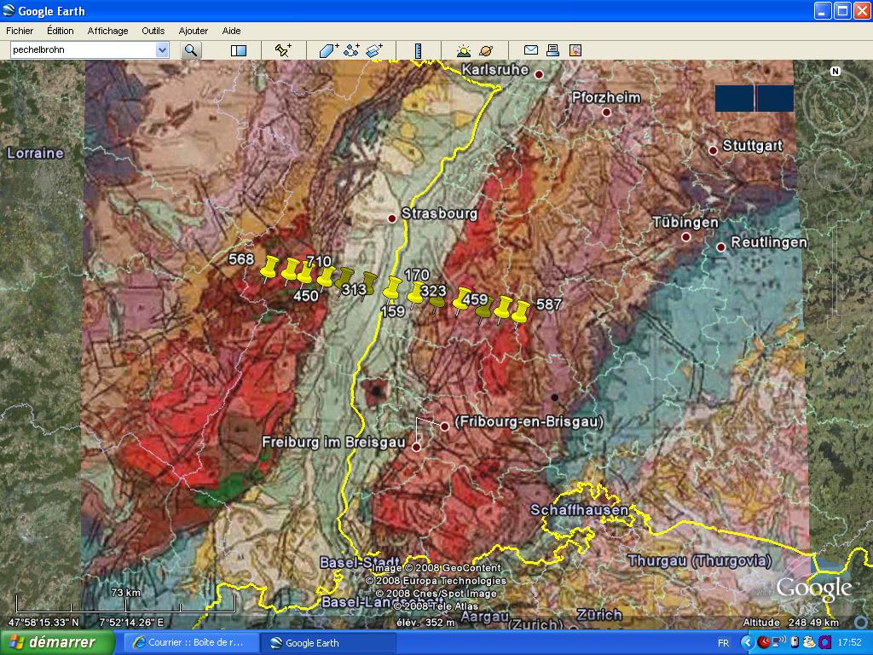The width and height of the screenshot is (873, 655).
Task: Open the Add Polygon tool
Action: tap(327, 50)
